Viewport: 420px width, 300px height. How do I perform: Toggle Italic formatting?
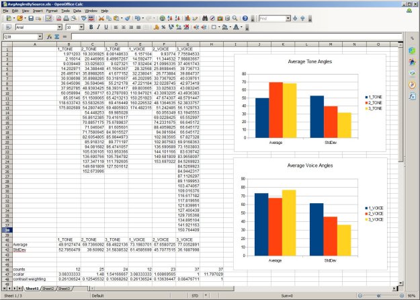pyautogui.click(x=98, y=28)
